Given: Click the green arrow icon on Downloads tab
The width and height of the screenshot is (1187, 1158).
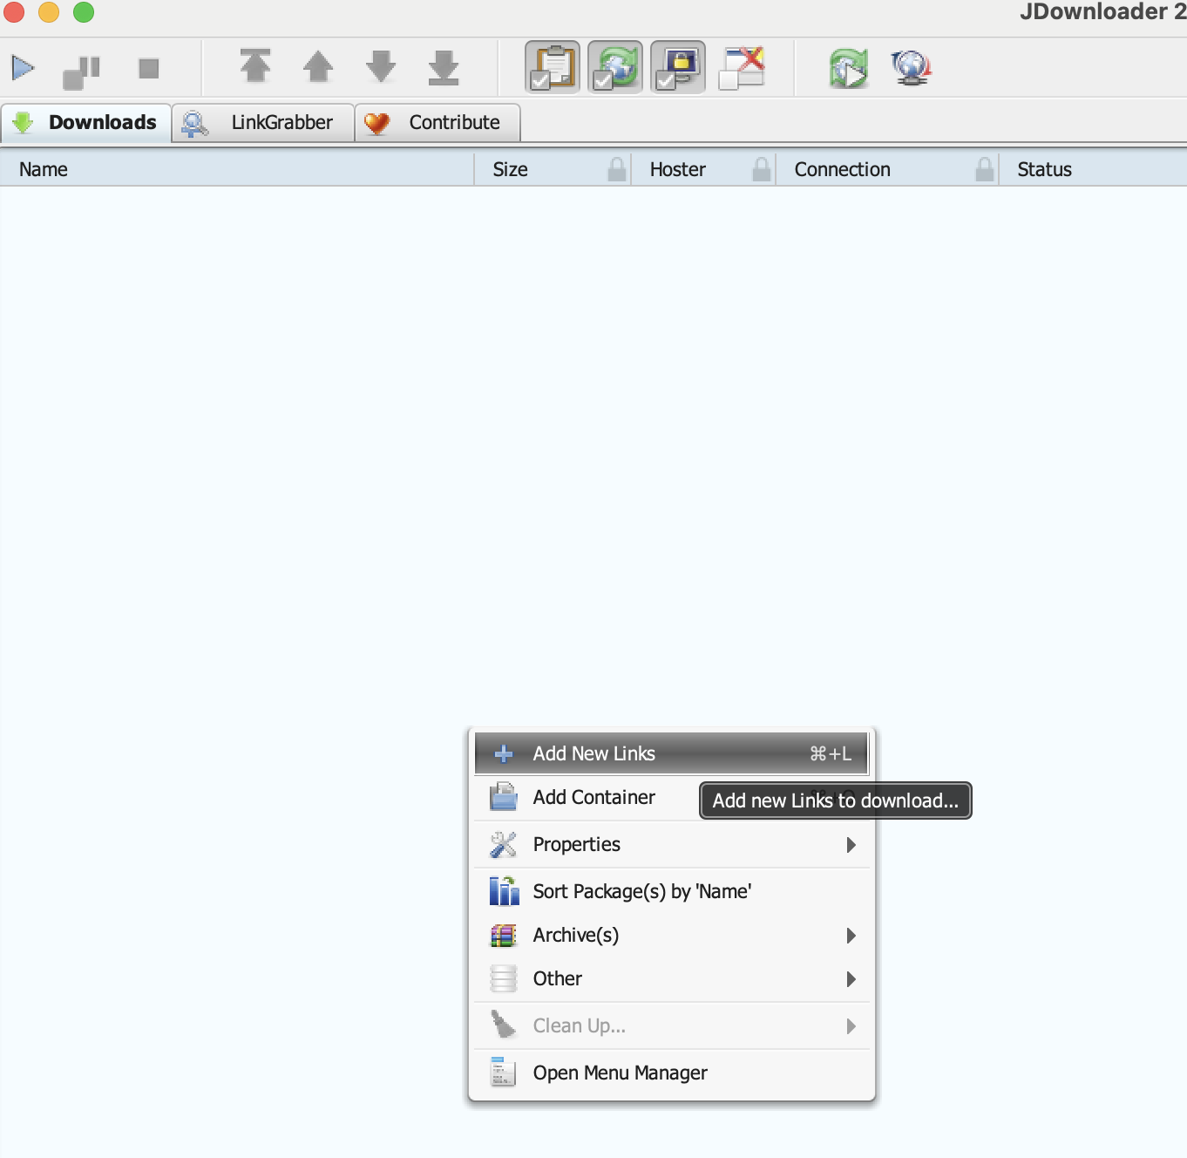Looking at the screenshot, I should (x=24, y=123).
